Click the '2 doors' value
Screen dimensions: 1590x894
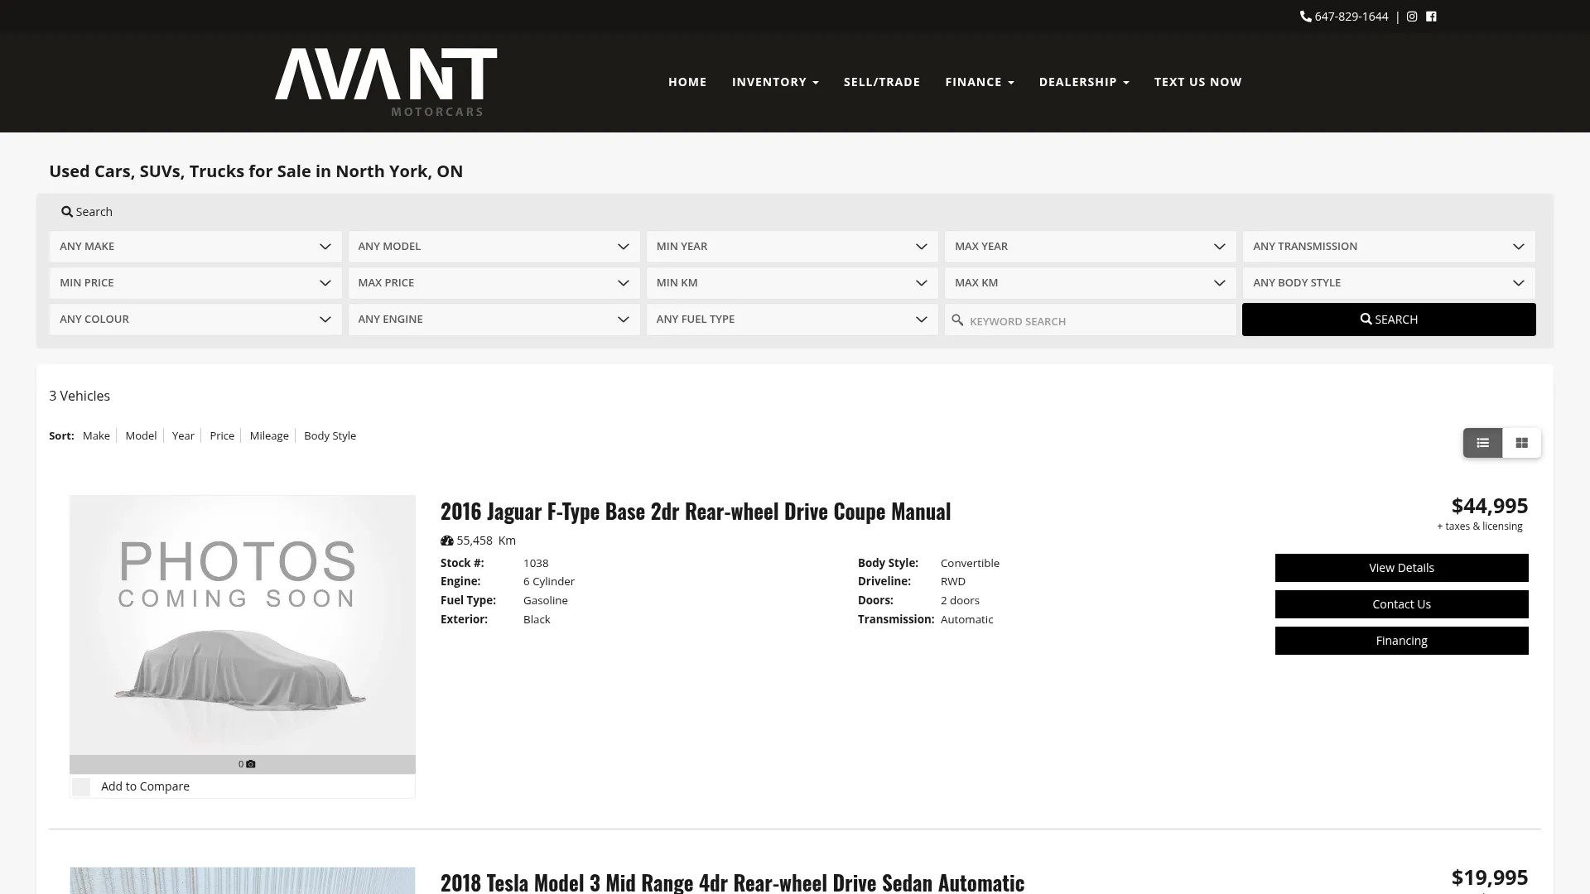(x=960, y=600)
